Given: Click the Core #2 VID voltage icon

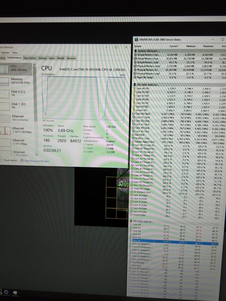Looking at the screenshot, I should [x=134, y=96].
